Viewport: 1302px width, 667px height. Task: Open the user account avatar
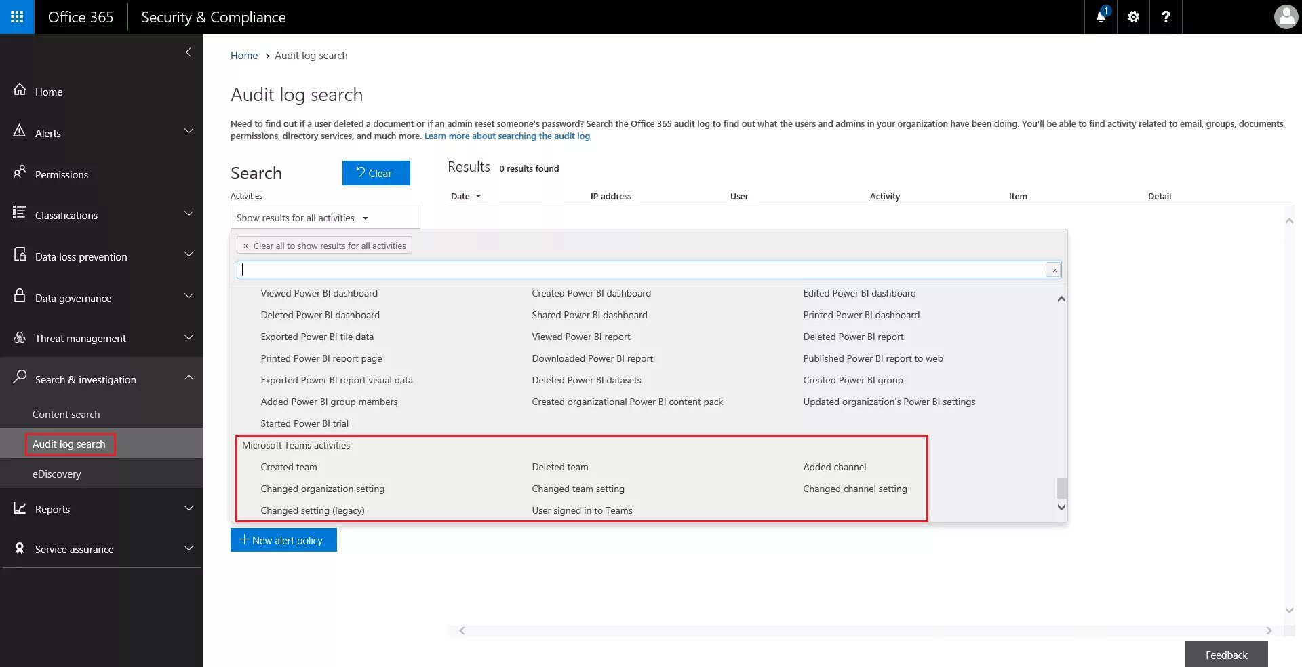click(1286, 17)
